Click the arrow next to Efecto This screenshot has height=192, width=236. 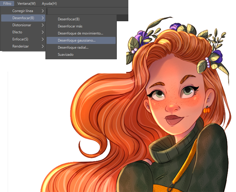click(x=43, y=32)
